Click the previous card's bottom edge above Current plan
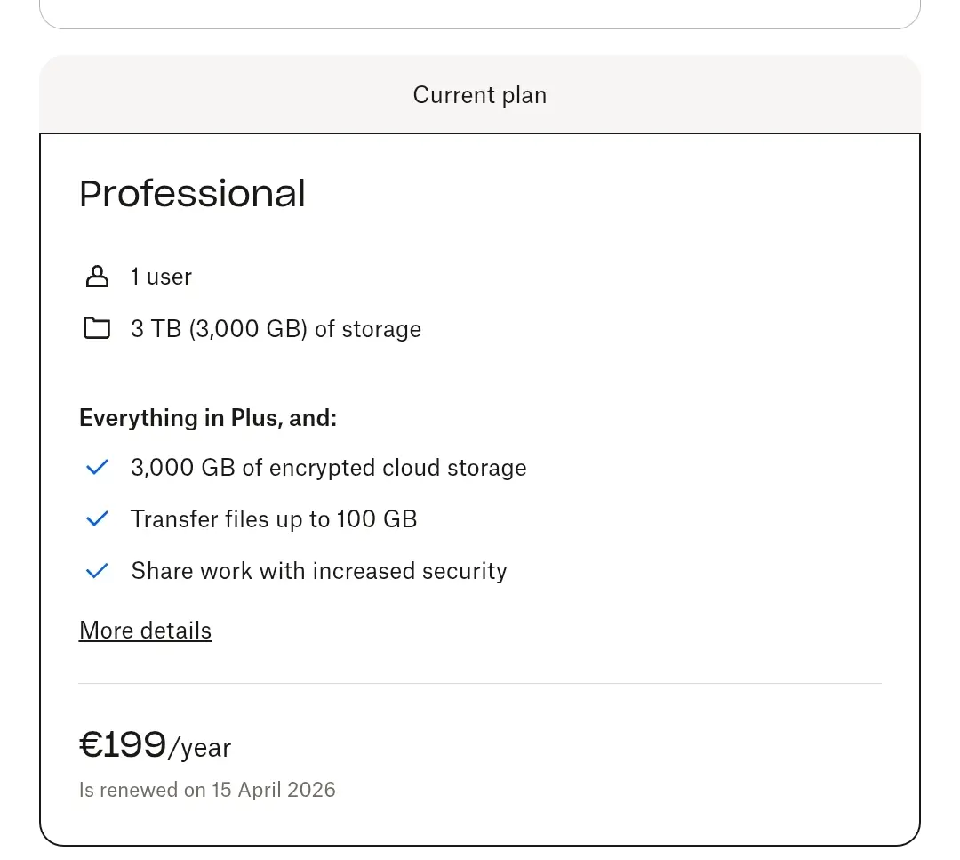 pyautogui.click(x=480, y=27)
